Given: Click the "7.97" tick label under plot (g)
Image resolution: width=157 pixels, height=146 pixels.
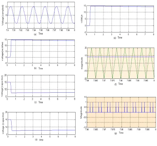Looking at the screenshot, I should 104,129.
